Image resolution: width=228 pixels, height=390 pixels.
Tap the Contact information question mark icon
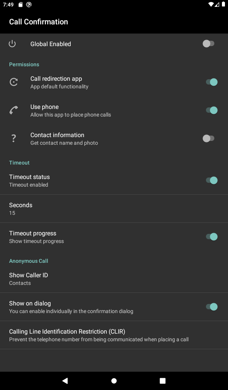coord(14,138)
